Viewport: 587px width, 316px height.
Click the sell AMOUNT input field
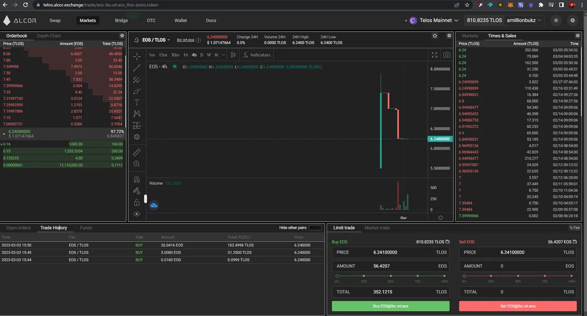point(518,266)
